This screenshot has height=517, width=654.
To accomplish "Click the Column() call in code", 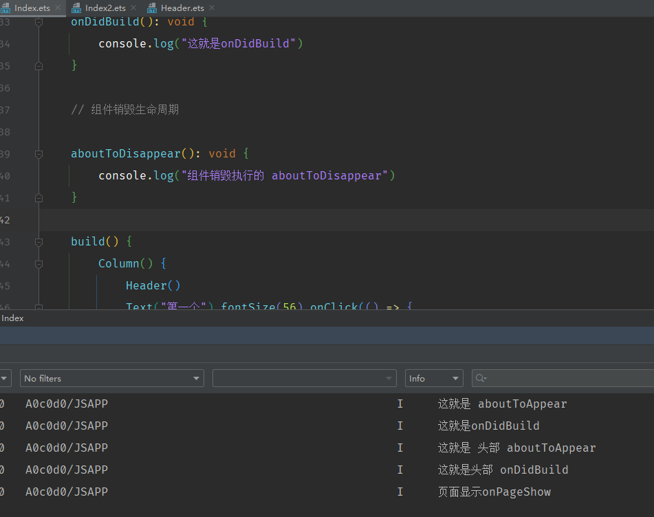I will [x=126, y=263].
